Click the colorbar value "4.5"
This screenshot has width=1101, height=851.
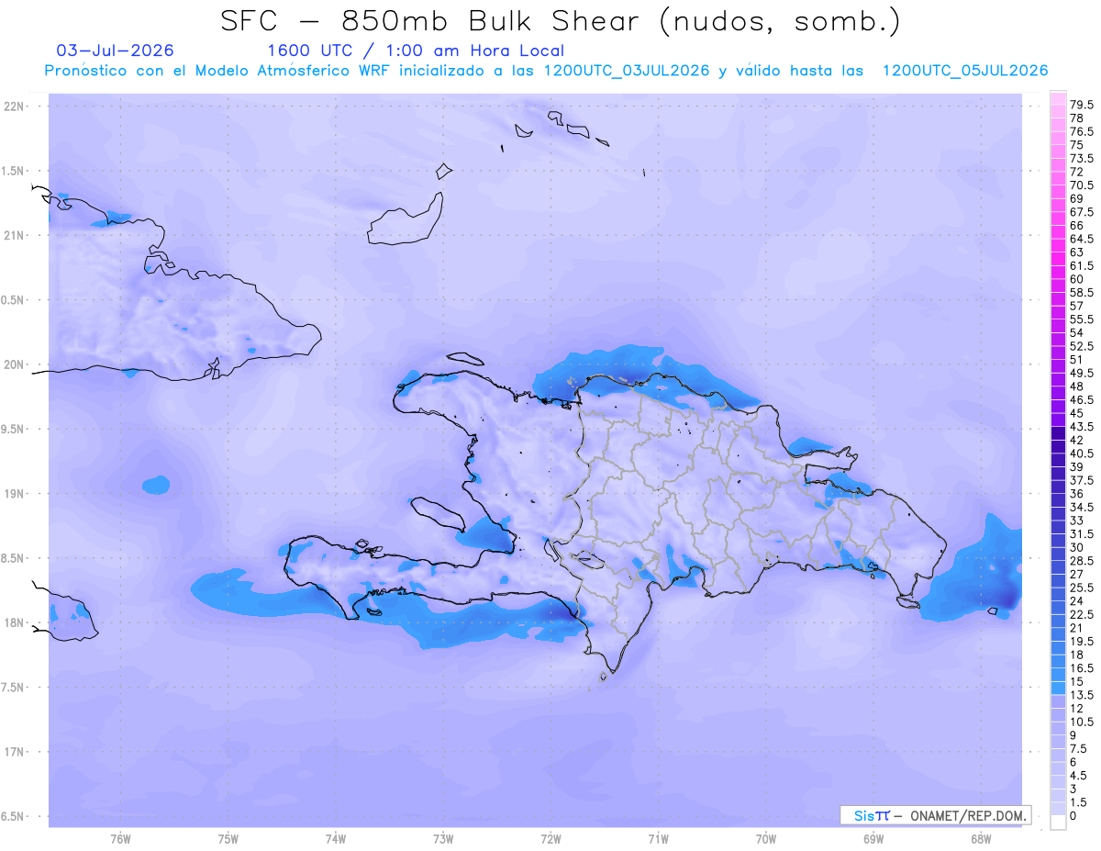(x=1079, y=775)
